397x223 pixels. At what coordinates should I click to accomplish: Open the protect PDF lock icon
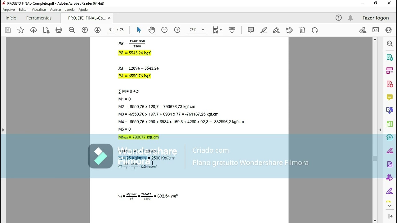(46, 30)
